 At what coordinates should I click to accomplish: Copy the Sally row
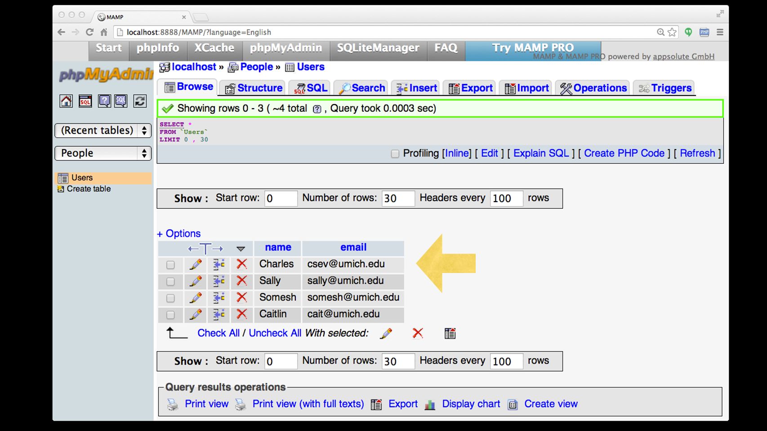coord(219,281)
